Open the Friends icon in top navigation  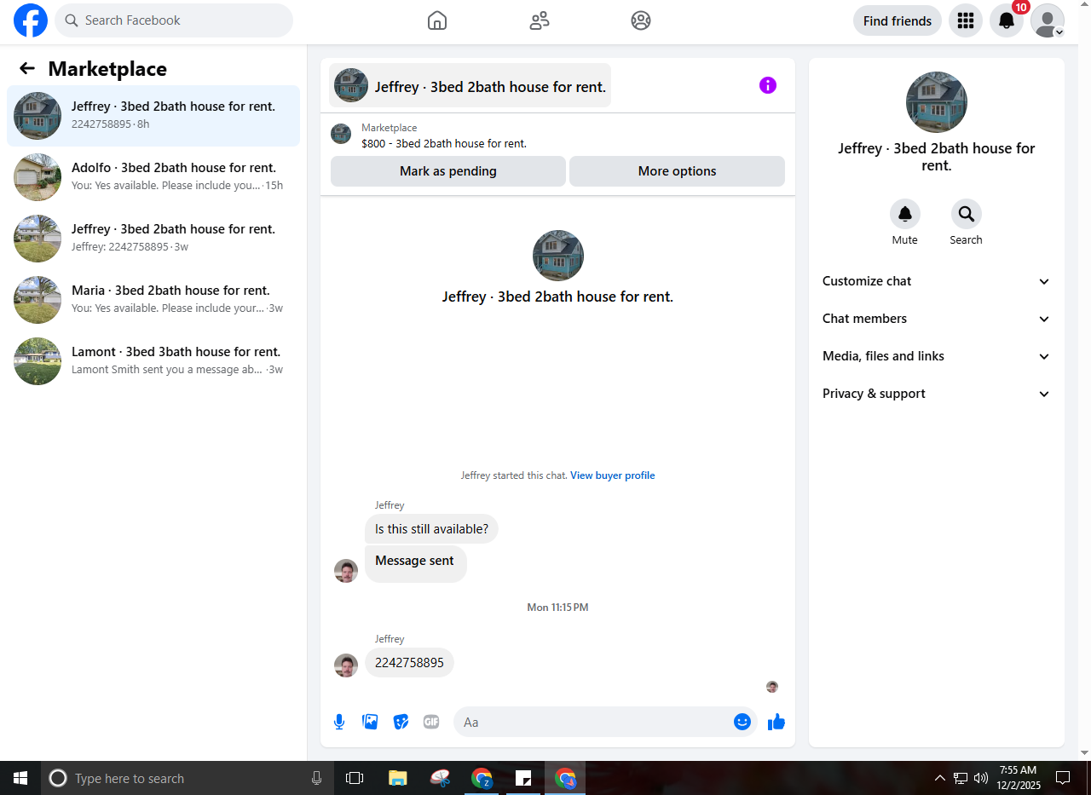(540, 20)
